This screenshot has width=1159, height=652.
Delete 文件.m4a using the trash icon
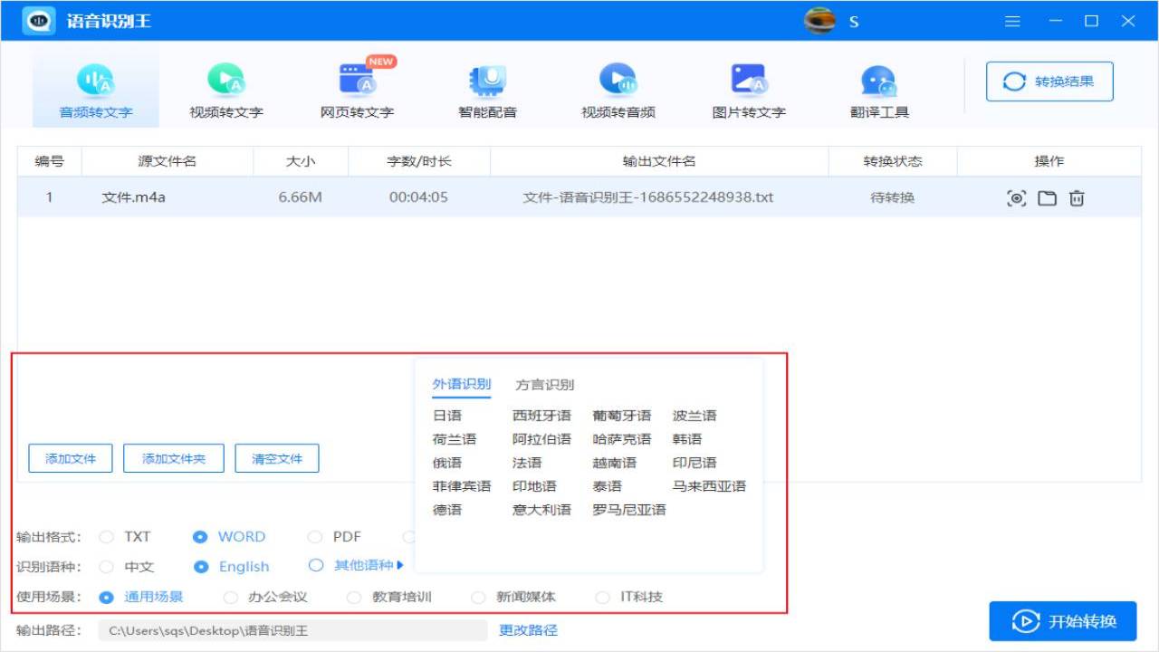click(x=1077, y=197)
